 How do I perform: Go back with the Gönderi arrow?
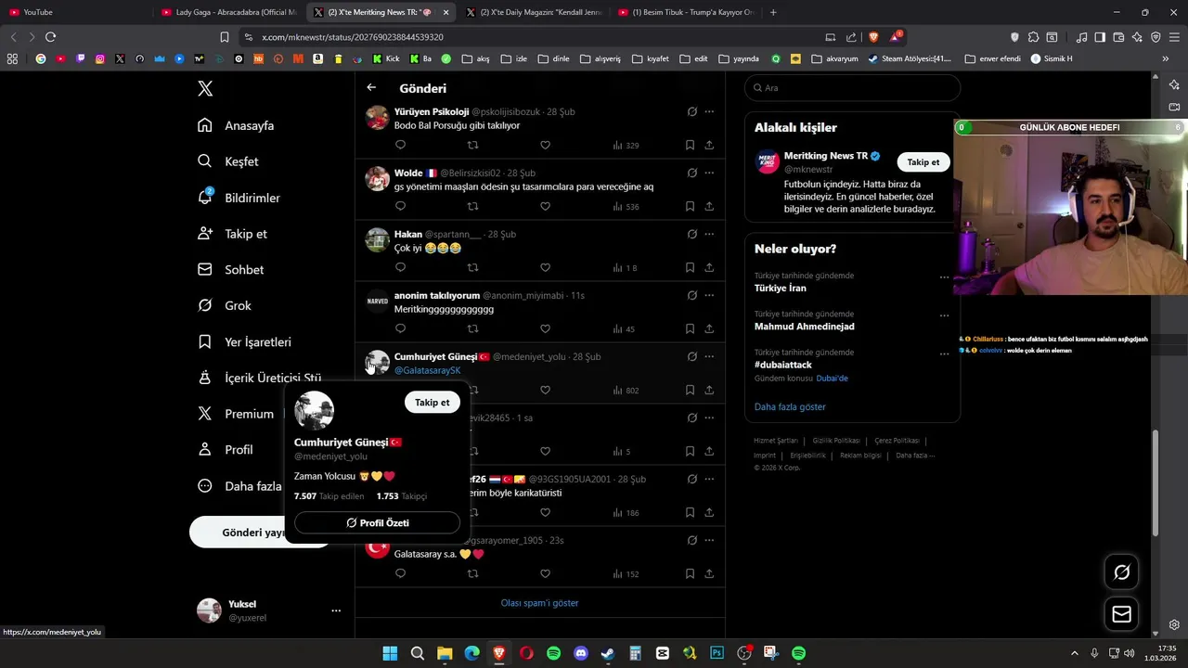pos(371,87)
